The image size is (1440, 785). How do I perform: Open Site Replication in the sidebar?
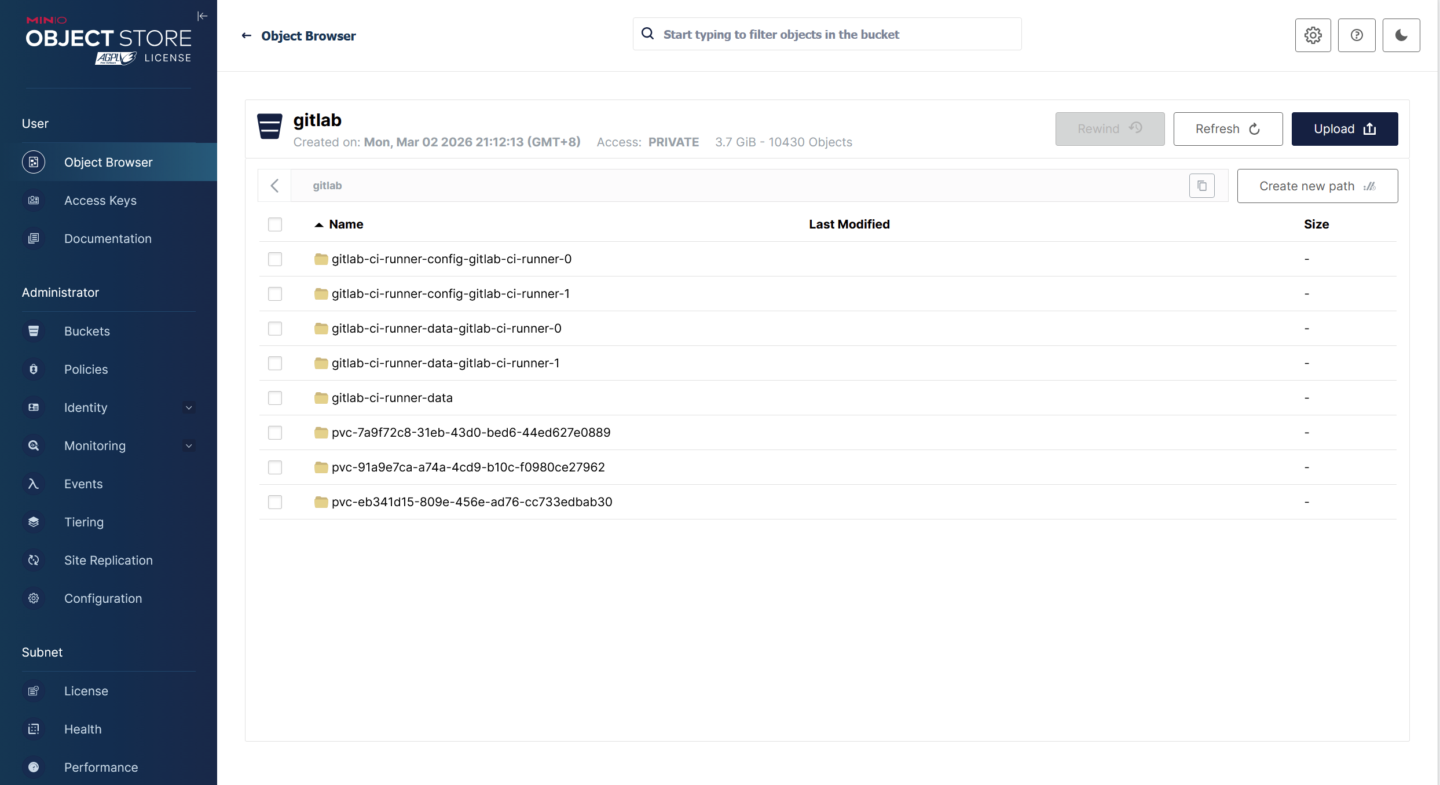coord(108,560)
